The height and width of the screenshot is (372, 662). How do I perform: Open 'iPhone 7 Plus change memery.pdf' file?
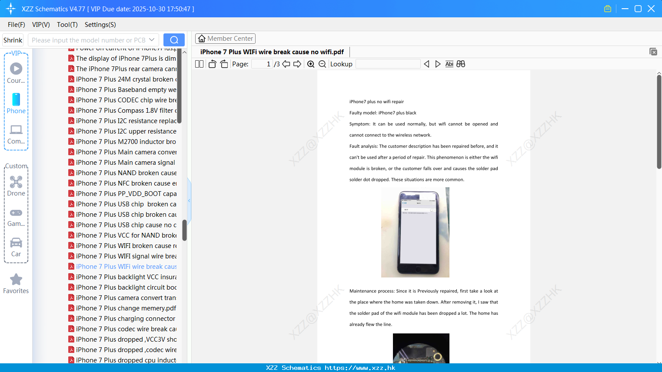(x=122, y=308)
